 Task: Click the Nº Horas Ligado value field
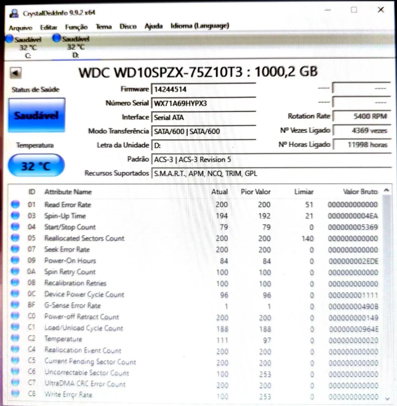(x=362, y=145)
